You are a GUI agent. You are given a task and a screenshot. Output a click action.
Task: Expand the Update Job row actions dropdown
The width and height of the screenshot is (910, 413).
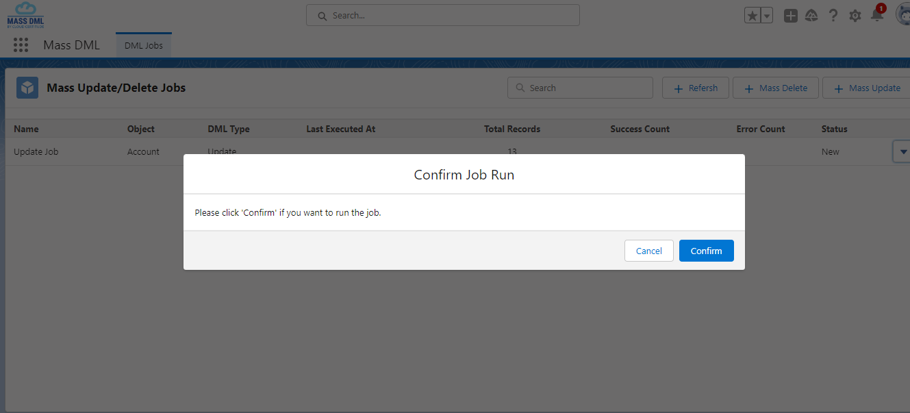(902, 151)
